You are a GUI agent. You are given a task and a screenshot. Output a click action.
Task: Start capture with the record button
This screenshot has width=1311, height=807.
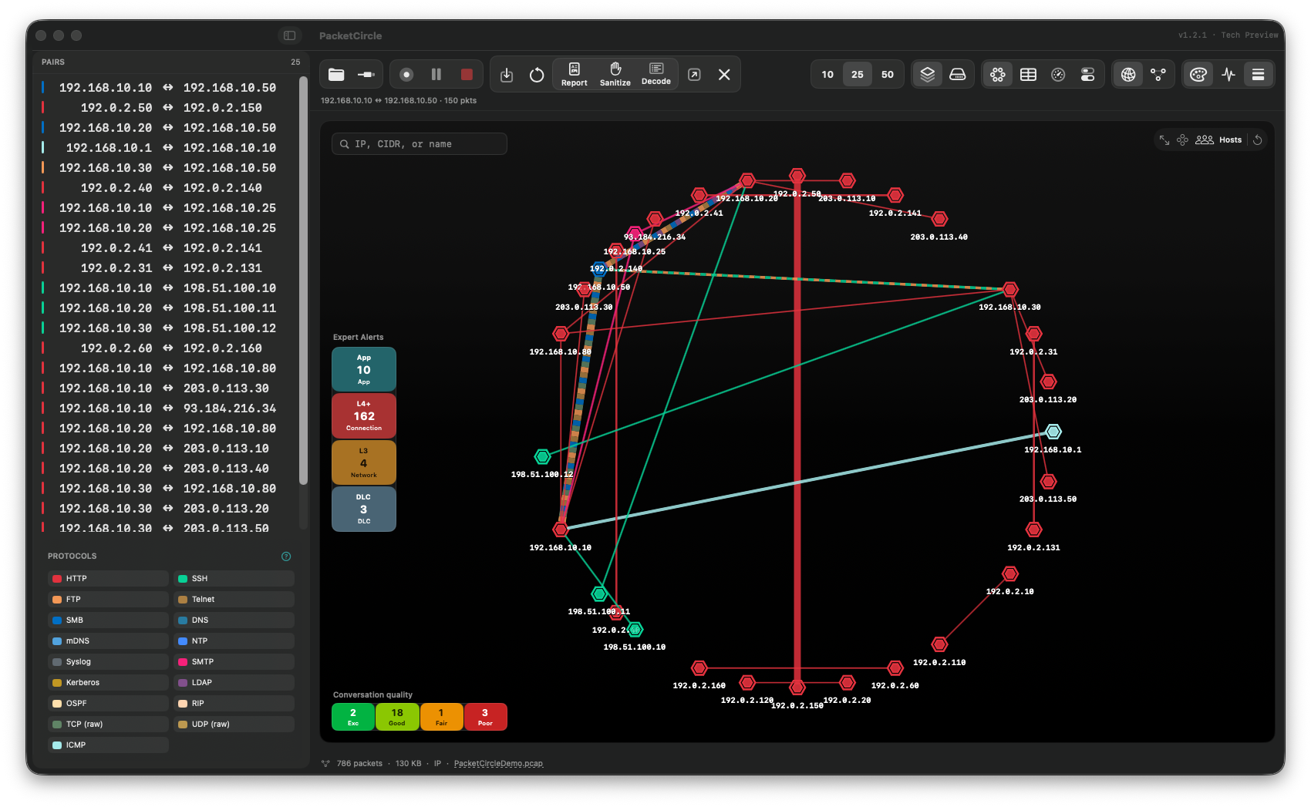[x=406, y=75]
